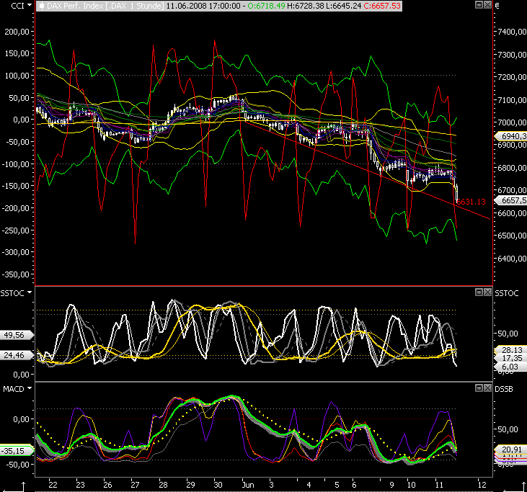Click the -35,15 MACD value tag
The height and width of the screenshot is (492, 527).
[16, 451]
